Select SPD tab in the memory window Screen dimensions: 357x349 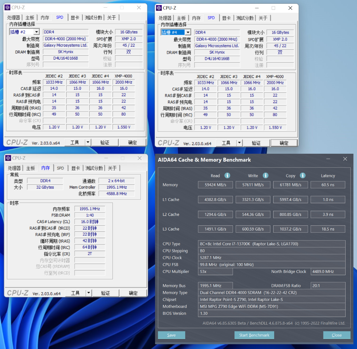60,168
